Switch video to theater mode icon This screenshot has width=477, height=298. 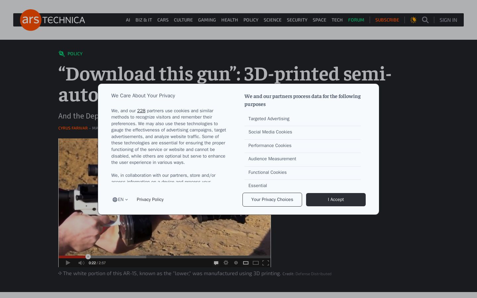pos(246,263)
